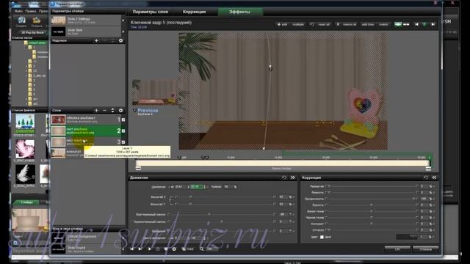The width and height of the screenshot is (470, 264).
Task: Click Движение Y position input field
Action: pos(196,186)
